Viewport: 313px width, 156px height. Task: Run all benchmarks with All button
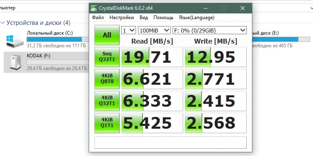[107, 35]
